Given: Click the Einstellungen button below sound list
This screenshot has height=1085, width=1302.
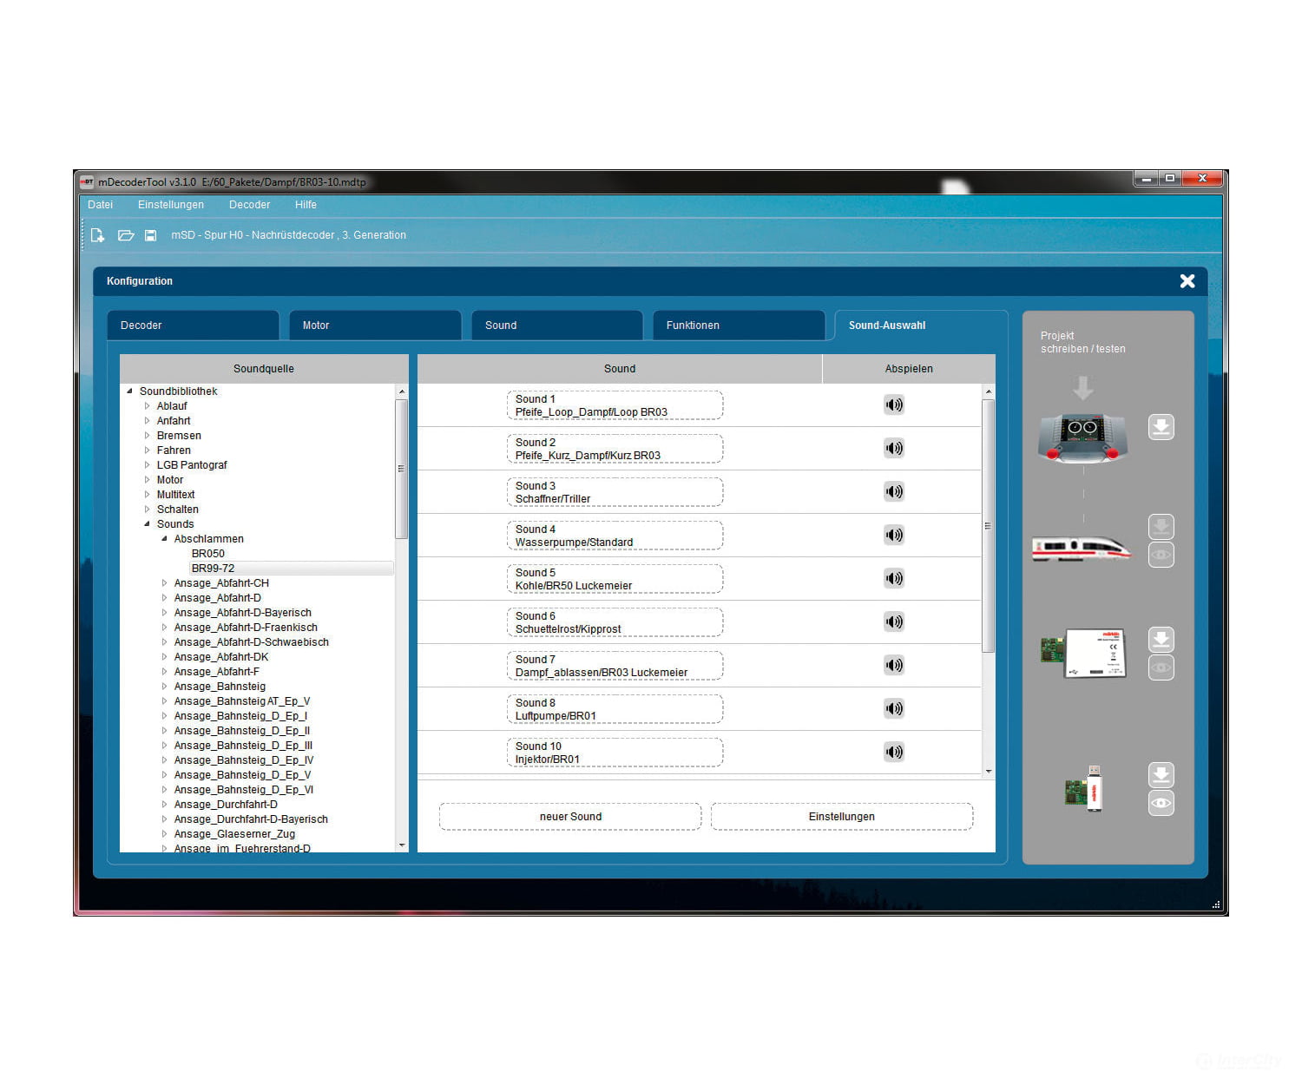Looking at the screenshot, I should click(842, 817).
